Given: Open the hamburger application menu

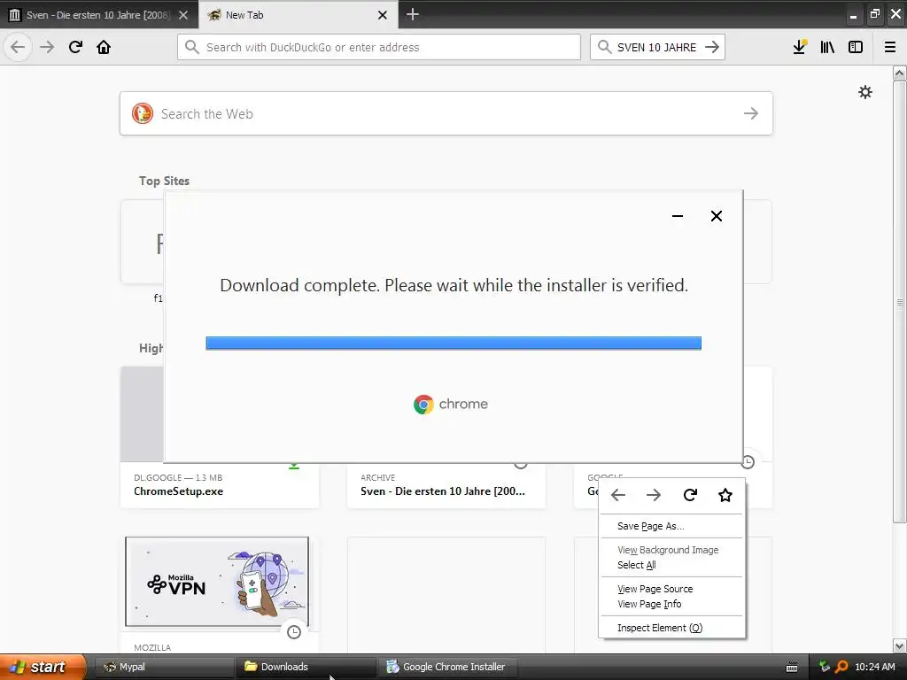Looking at the screenshot, I should [890, 47].
